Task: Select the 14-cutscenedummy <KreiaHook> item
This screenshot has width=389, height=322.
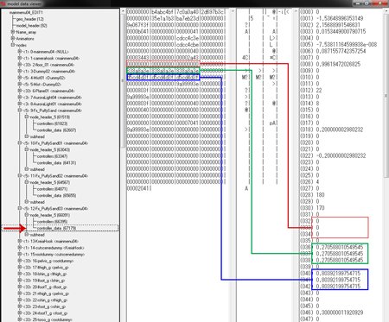Action: pyautogui.click(x=54, y=248)
